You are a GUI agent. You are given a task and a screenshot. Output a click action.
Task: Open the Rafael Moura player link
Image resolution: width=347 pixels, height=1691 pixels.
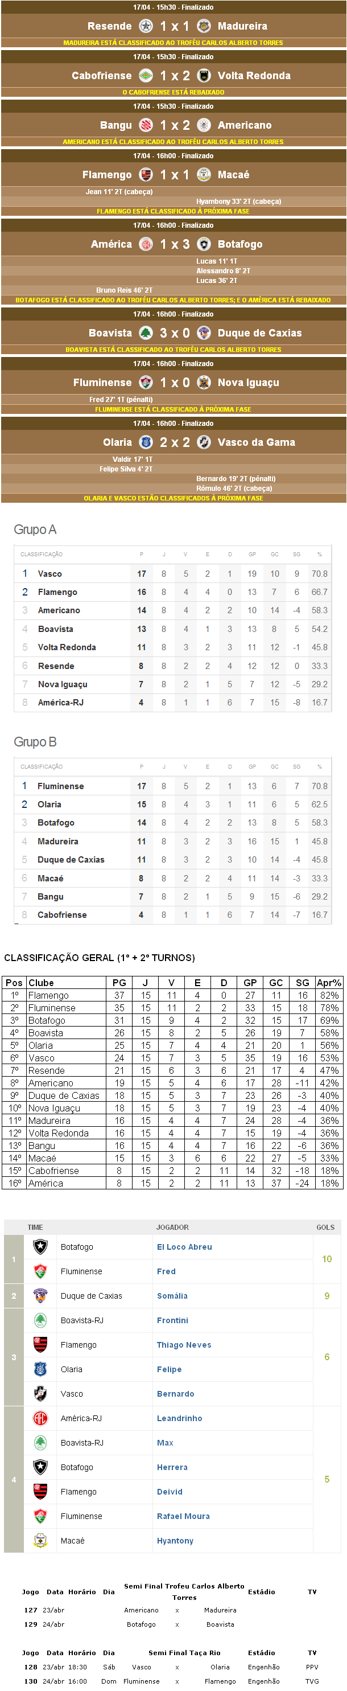(x=183, y=1516)
